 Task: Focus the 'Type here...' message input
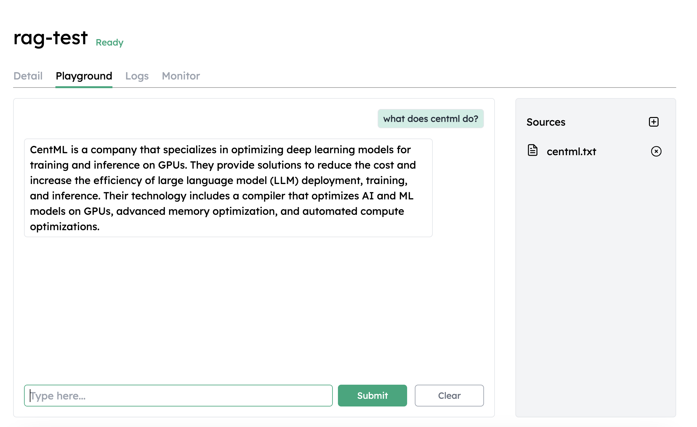click(x=178, y=396)
